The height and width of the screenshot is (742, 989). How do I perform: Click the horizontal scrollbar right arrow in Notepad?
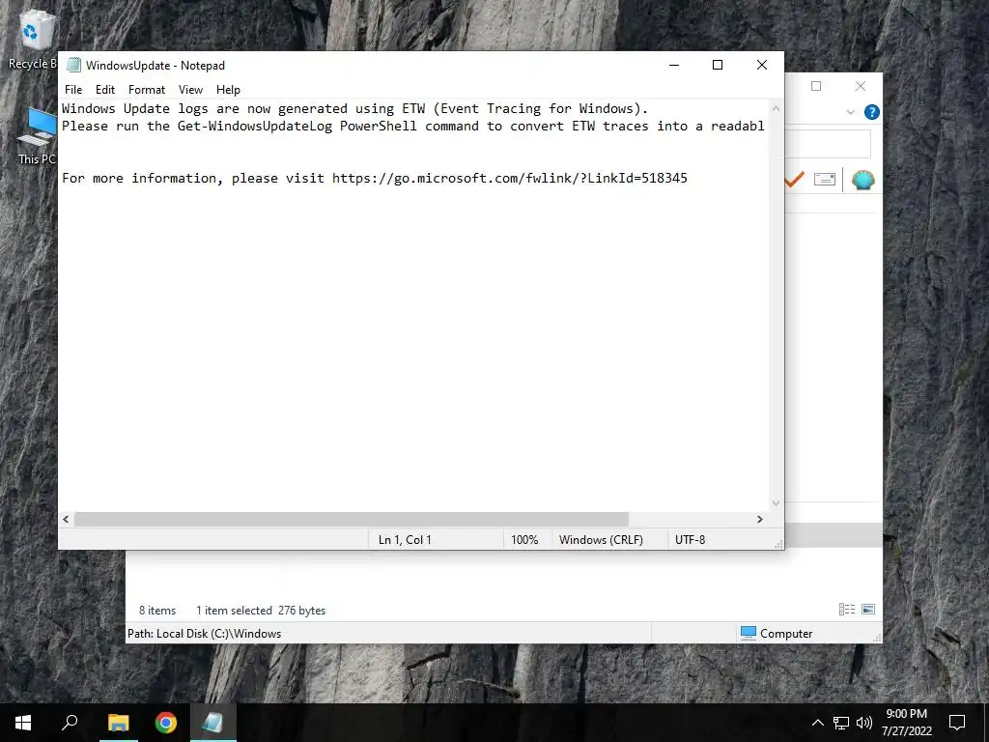point(759,519)
